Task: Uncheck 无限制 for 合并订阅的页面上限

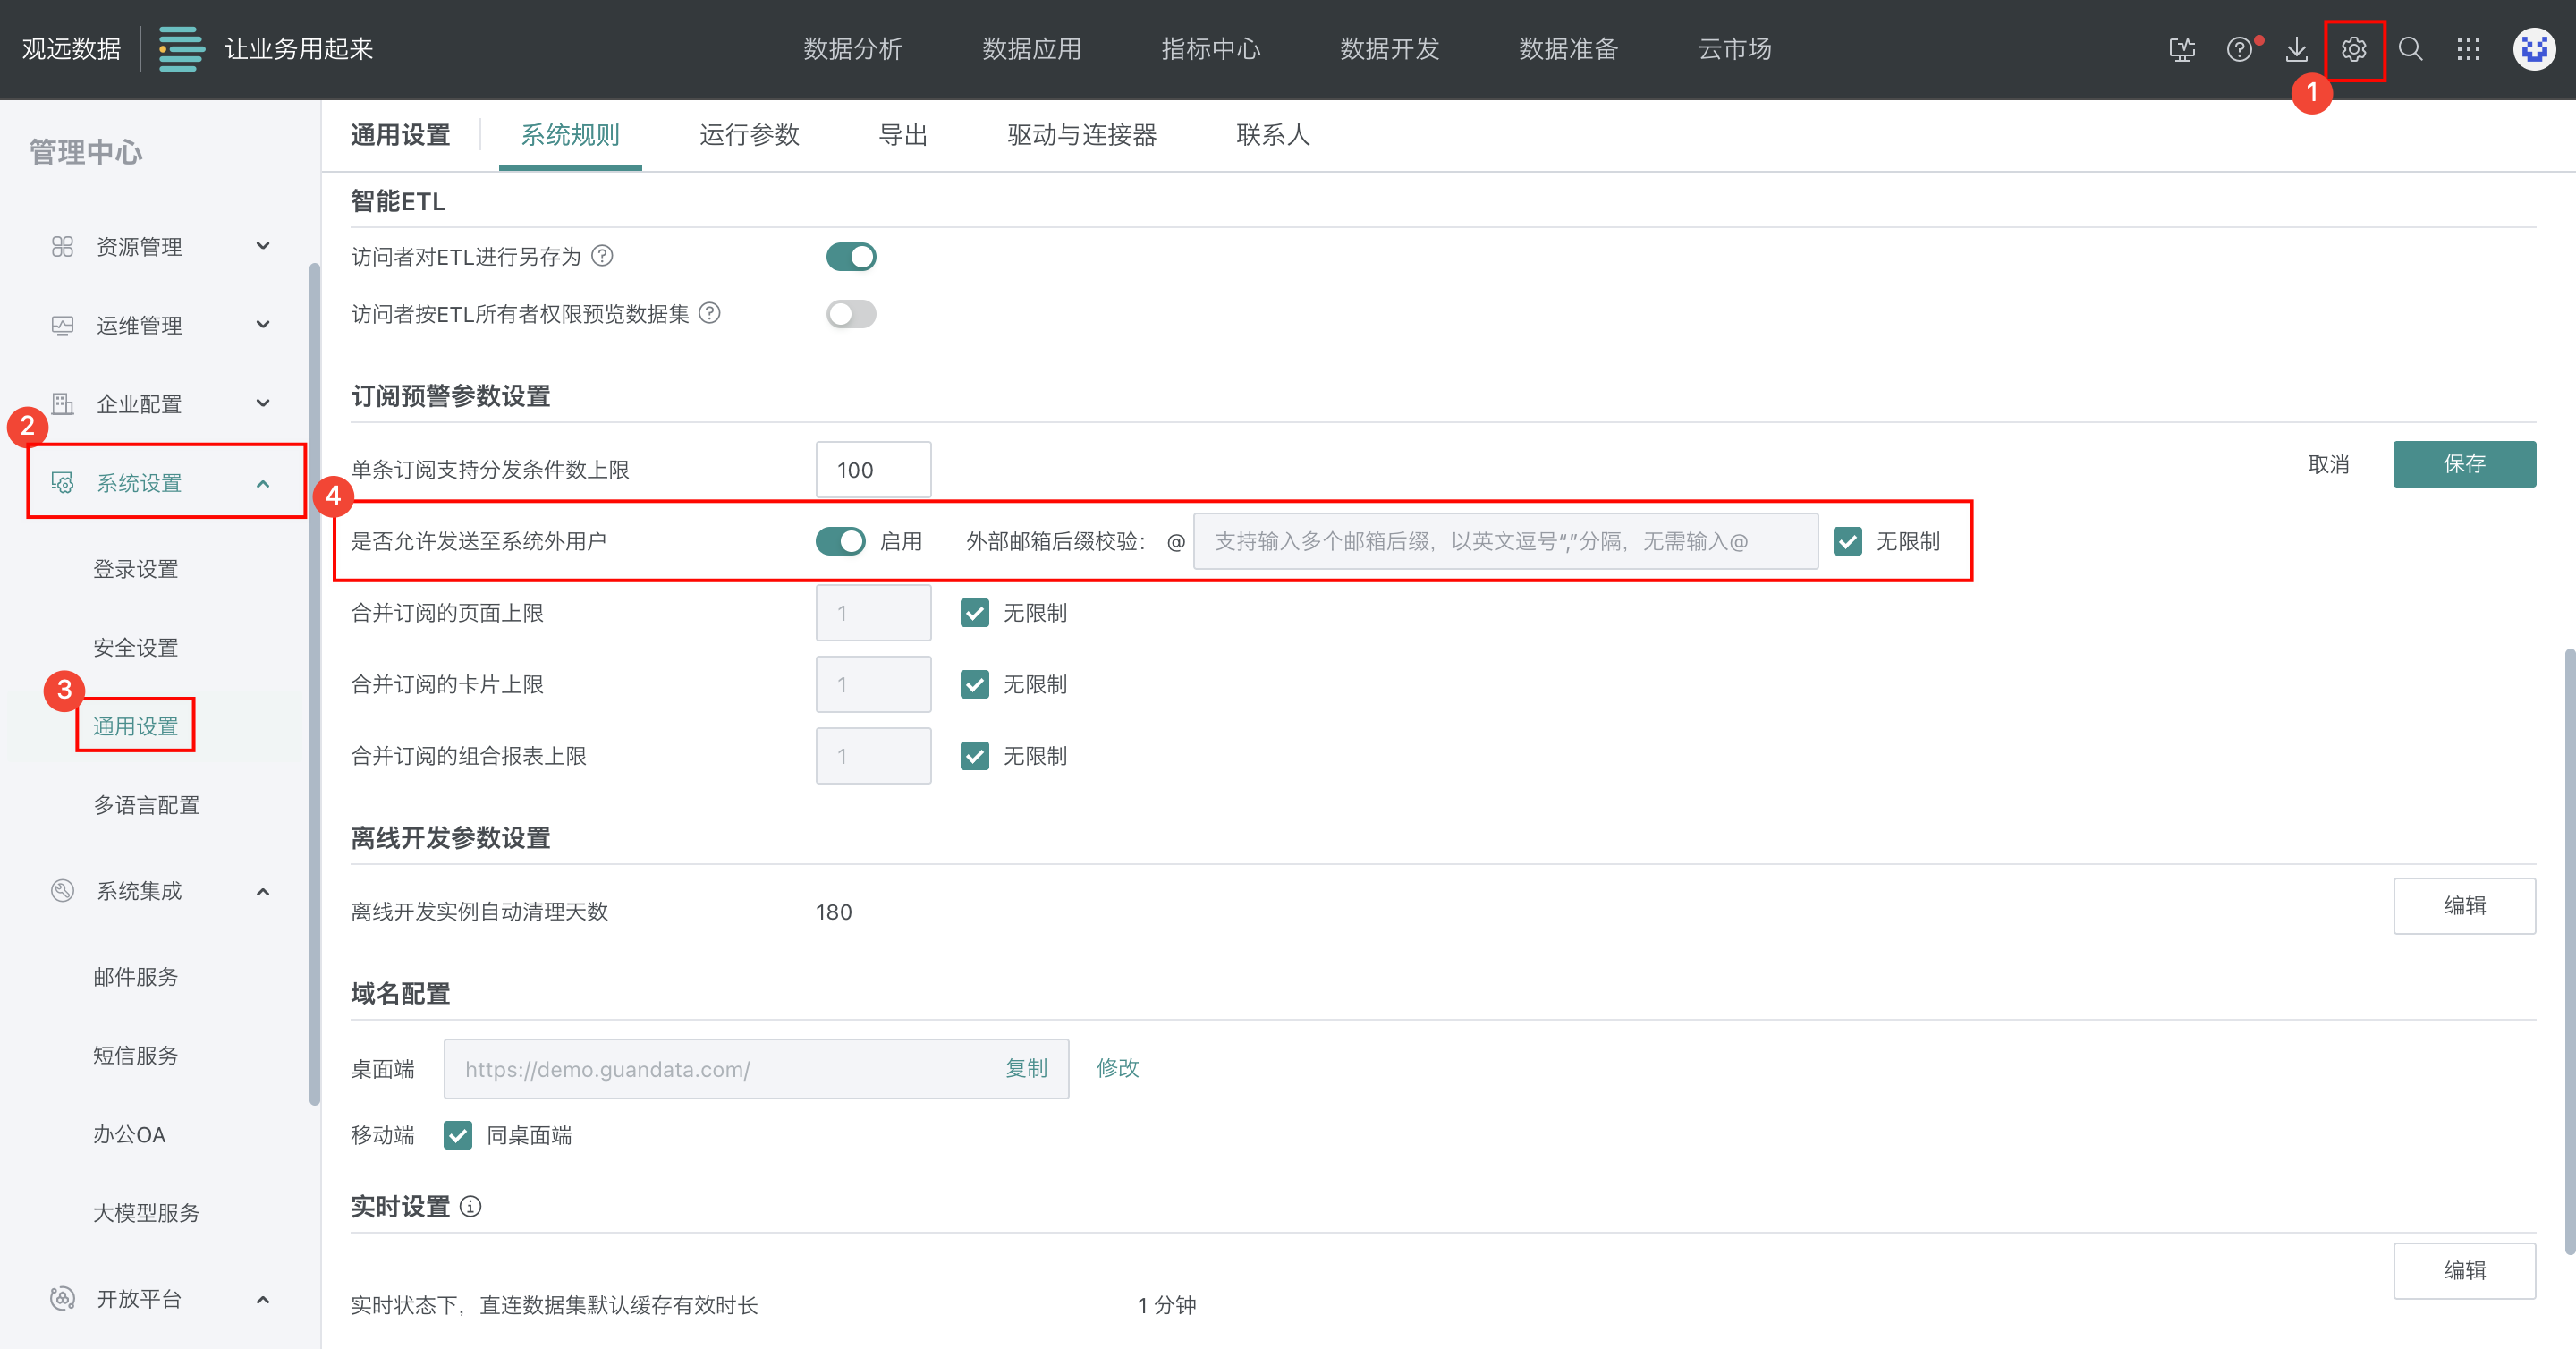Action: click(x=974, y=613)
